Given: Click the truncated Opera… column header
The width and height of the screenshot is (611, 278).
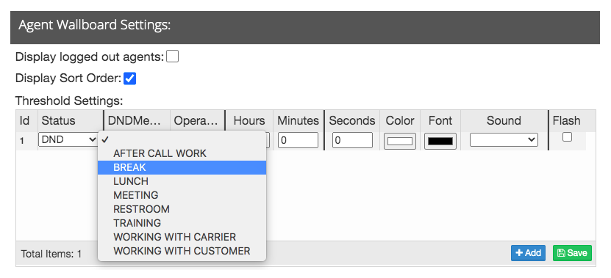Looking at the screenshot, I should (197, 120).
